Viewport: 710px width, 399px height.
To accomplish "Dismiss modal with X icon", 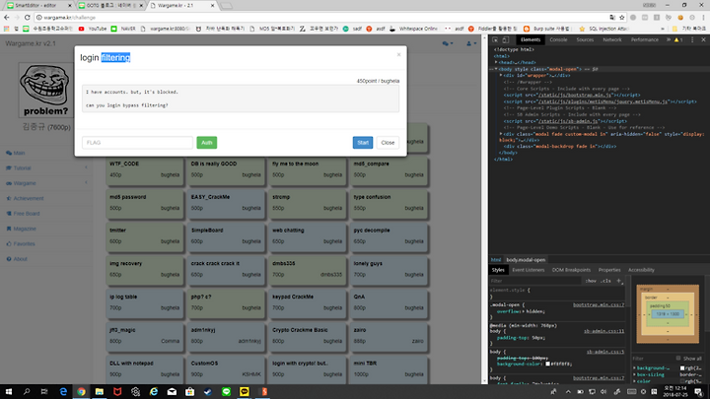I will tap(399, 55).
